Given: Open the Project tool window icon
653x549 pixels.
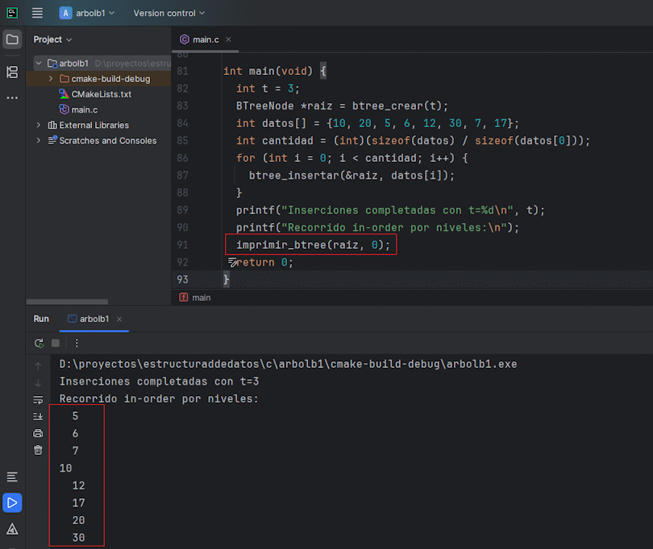Looking at the screenshot, I should point(12,39).
